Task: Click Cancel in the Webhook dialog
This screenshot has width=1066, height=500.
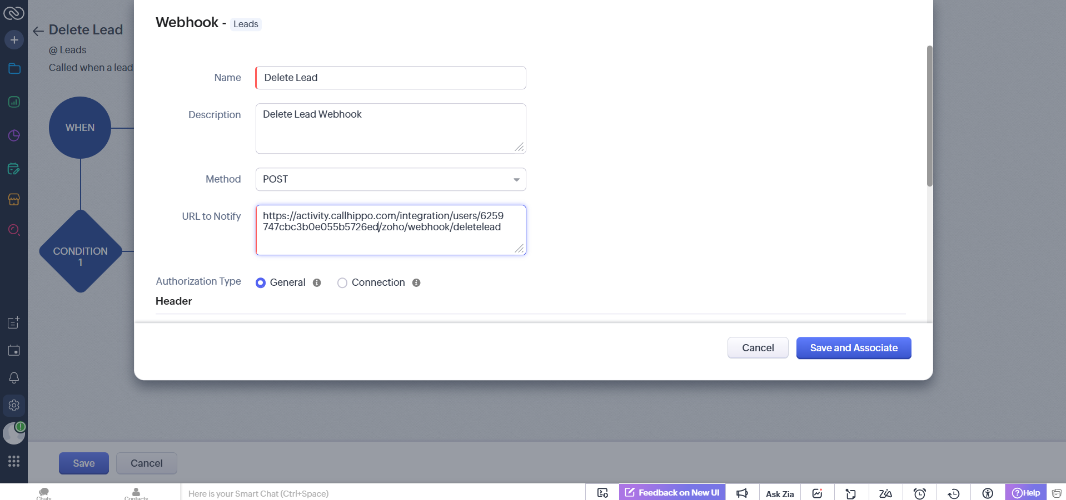Action: click(x=758, y=348)
